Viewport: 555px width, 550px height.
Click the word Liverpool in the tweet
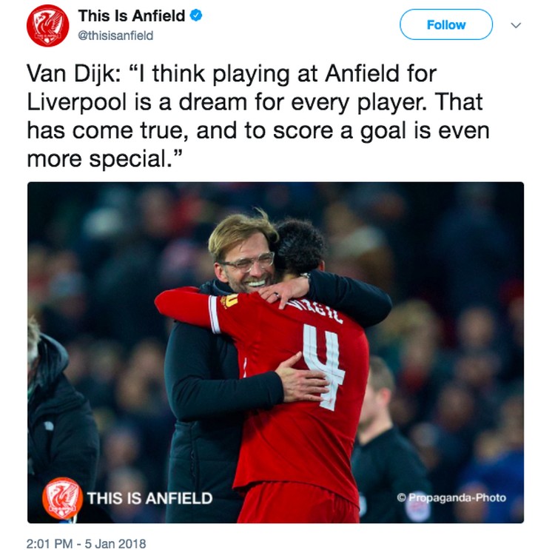tap(76, 102)
